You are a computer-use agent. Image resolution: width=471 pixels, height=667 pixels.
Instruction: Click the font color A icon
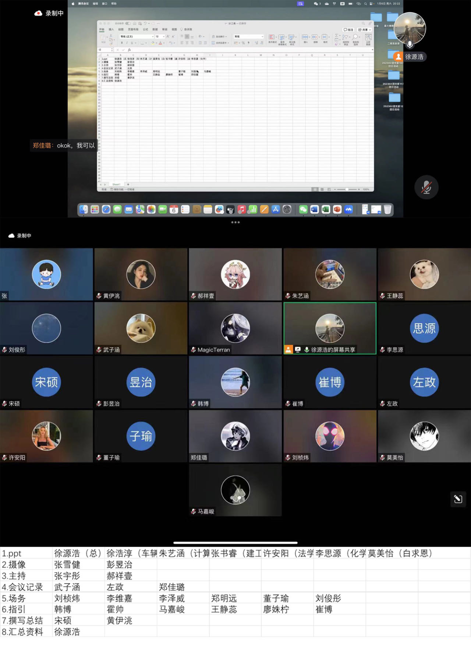coord(160,43)
